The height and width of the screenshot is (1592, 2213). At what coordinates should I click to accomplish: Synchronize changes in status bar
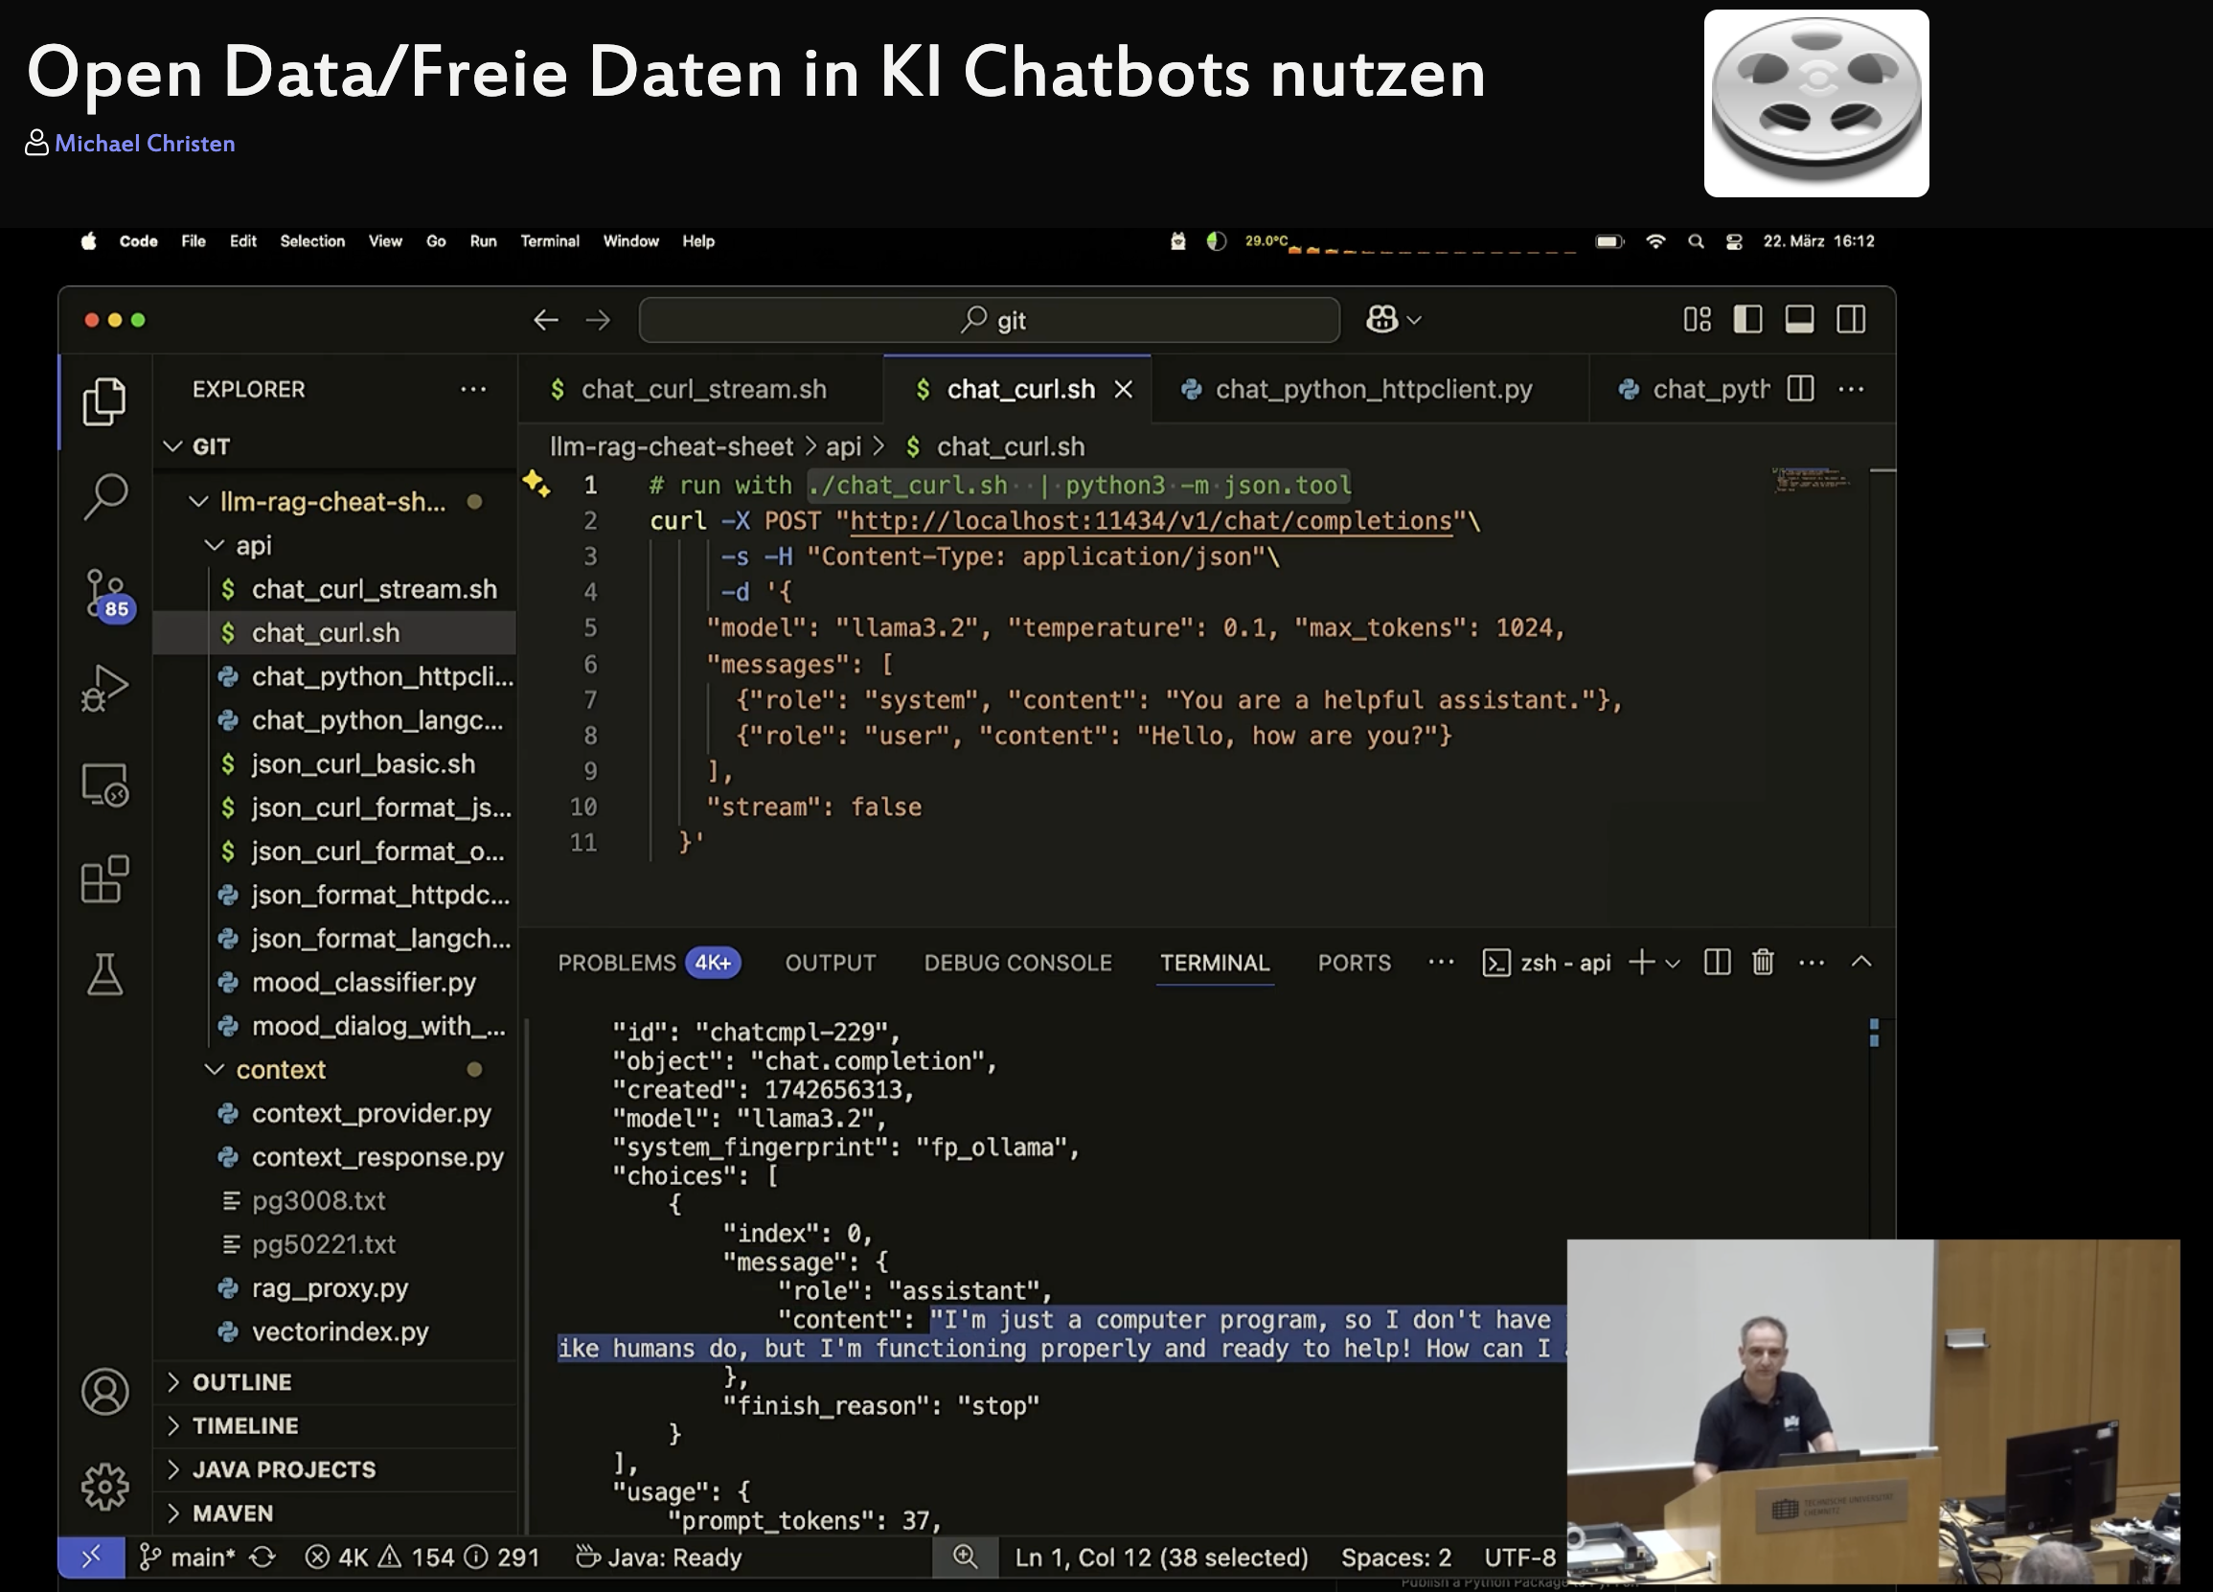click(262, 1557)
